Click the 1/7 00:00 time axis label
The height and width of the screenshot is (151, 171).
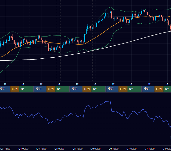pyautogui.click(x=131, y=148)
